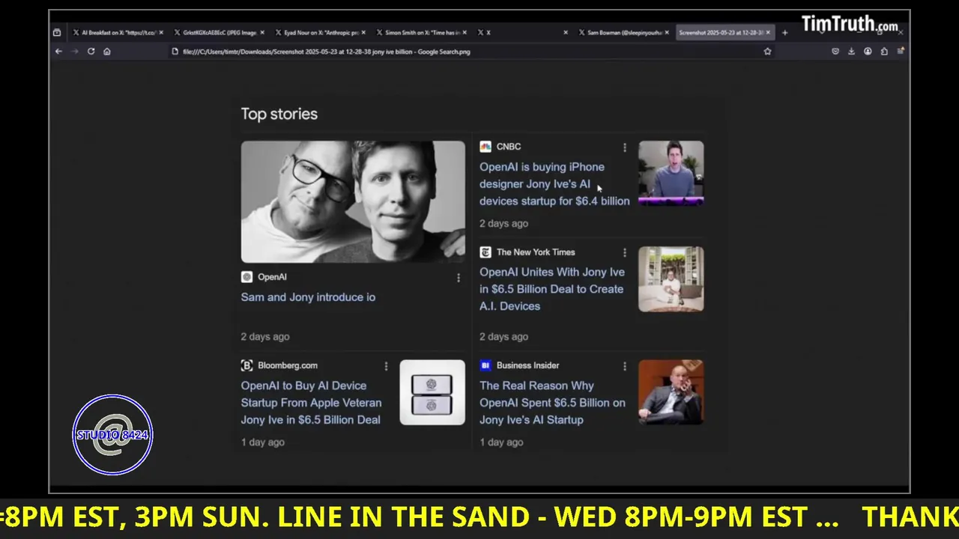Close the GrkstKGXcAE8EcC JPEG Image tab
This screenshot has height=539, width=959.
[261, 33]
